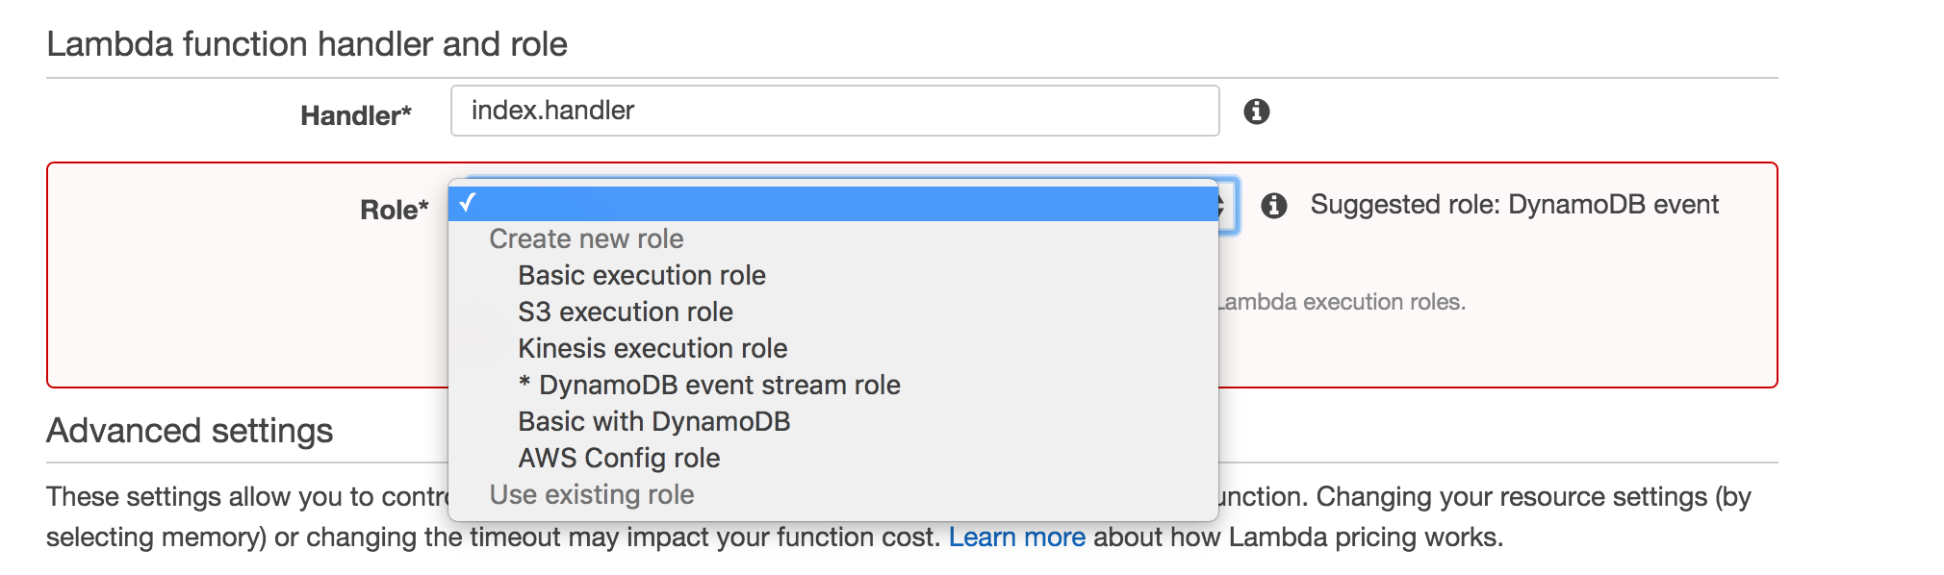Viewport: 1944px width, 575px height.
Task: Click the Role dropdown's up-down arrow control
Action: click(1223, 205)
